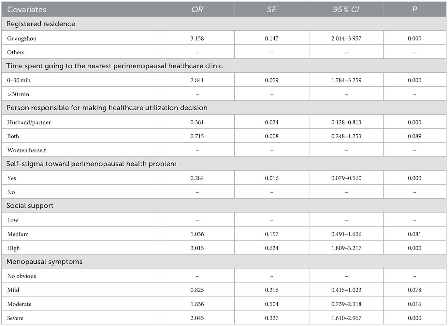Click the Menopausal symptoms section heading
The image size is (448, 326).
tap(44, 262)
